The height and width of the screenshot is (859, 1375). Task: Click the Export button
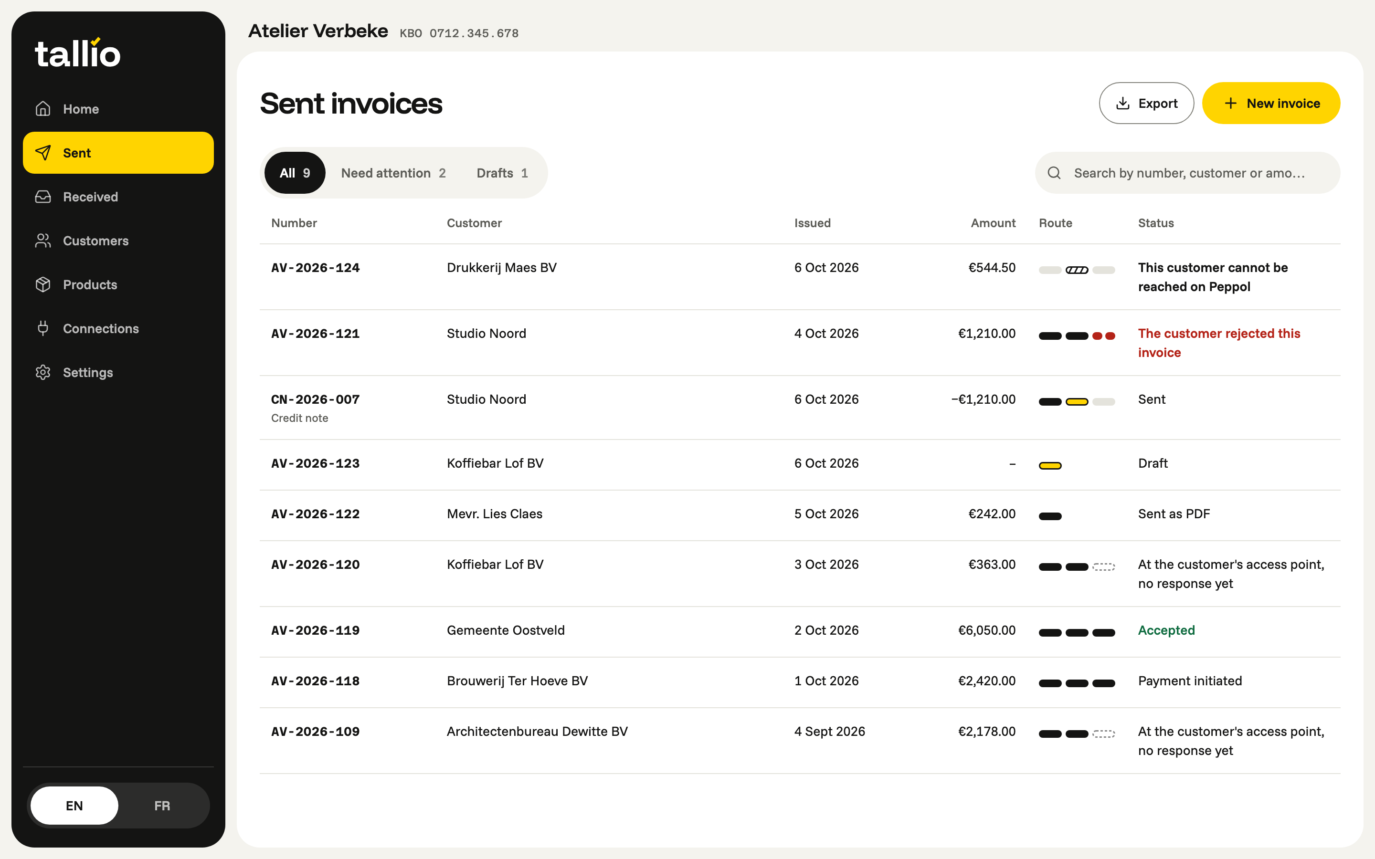1146,104
